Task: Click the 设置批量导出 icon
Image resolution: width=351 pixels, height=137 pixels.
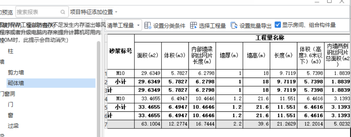Action: 234,25
